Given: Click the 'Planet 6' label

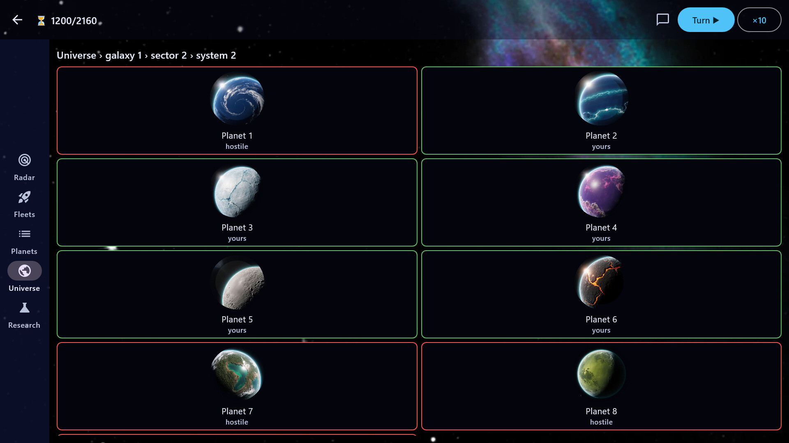Looking at the screenshot, I should pos(601,320).
